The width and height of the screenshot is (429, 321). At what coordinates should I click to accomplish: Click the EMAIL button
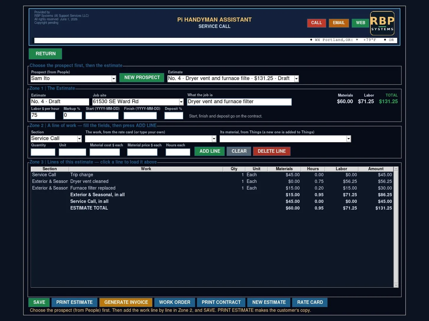pos(339,23)
